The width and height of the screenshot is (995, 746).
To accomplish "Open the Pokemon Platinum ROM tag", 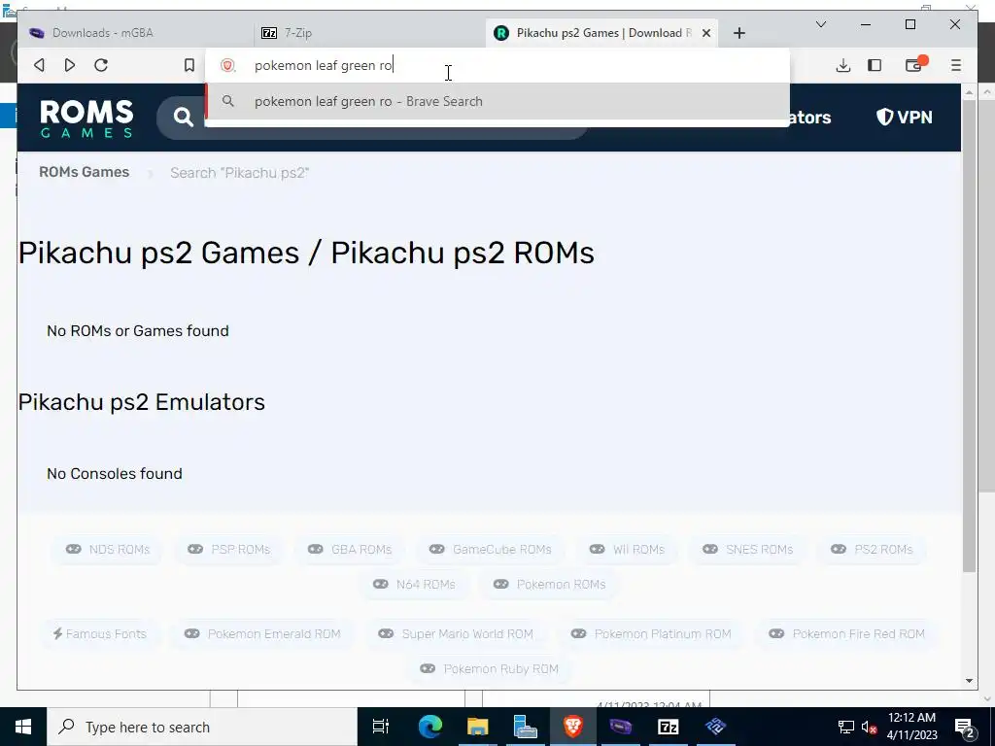I will [x=651, y=633].
